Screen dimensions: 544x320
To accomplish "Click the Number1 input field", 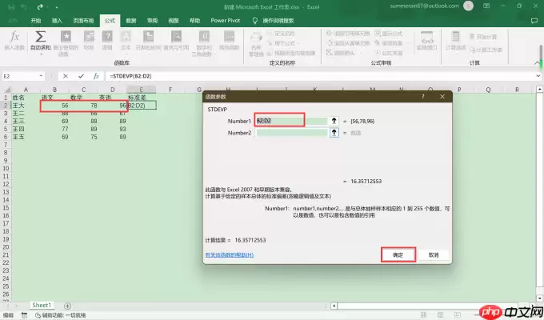I will [291, 121].
